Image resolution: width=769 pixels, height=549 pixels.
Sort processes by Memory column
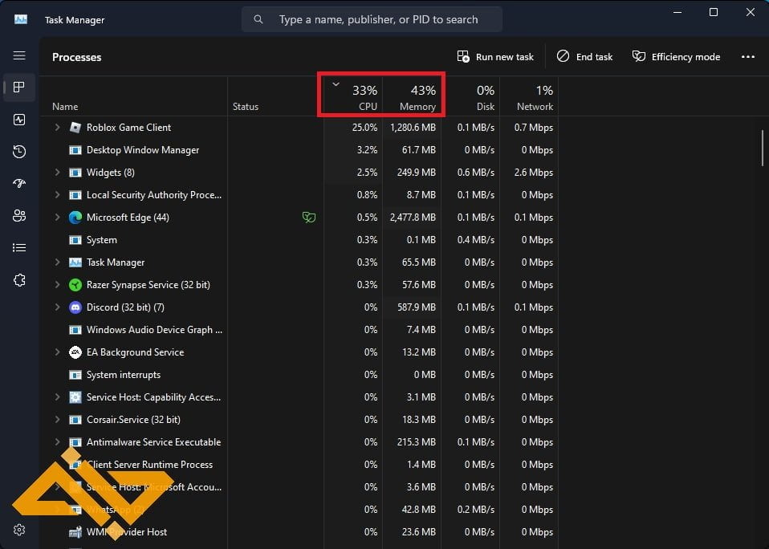tap(412, 97)
